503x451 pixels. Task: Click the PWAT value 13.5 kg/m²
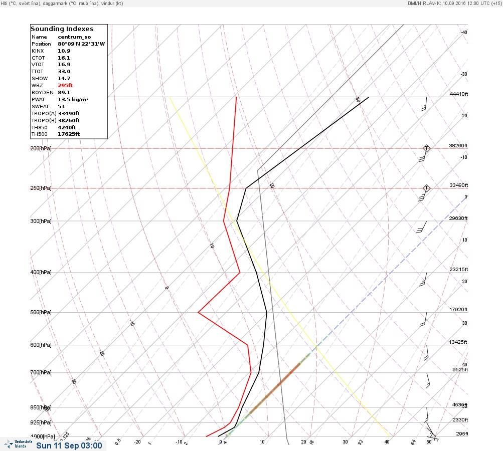coord(73,99)
